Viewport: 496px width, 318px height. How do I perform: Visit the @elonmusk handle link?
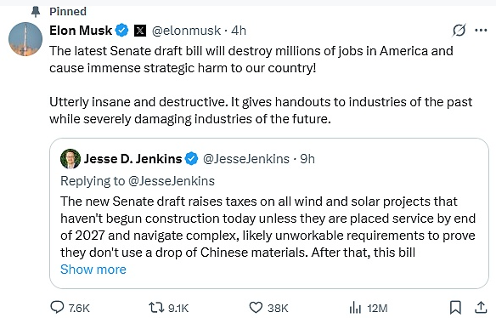pos(186,31)
